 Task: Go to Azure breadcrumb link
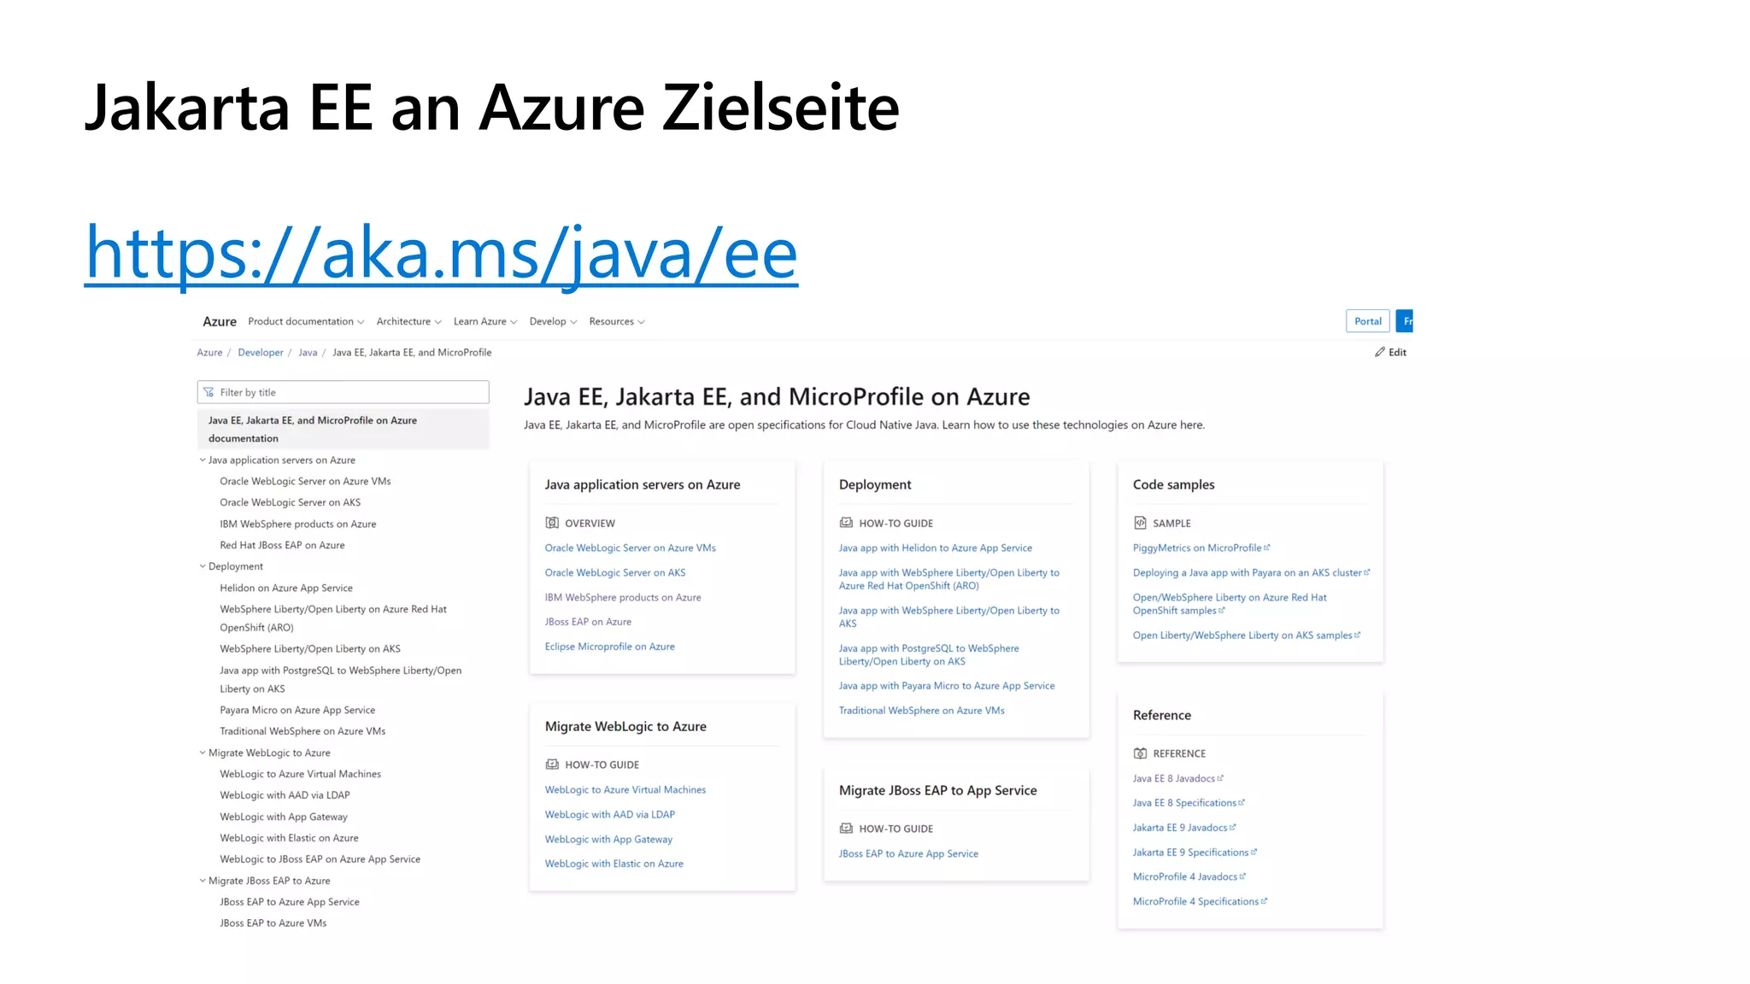[x=209, y=353]
